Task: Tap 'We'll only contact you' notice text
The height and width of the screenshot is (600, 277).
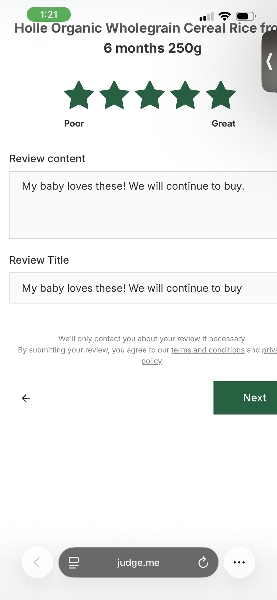Action: click(153, 339)
